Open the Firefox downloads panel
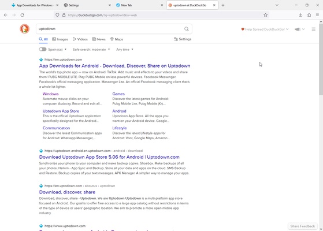323x231 pixels. [x=300, y=15]
